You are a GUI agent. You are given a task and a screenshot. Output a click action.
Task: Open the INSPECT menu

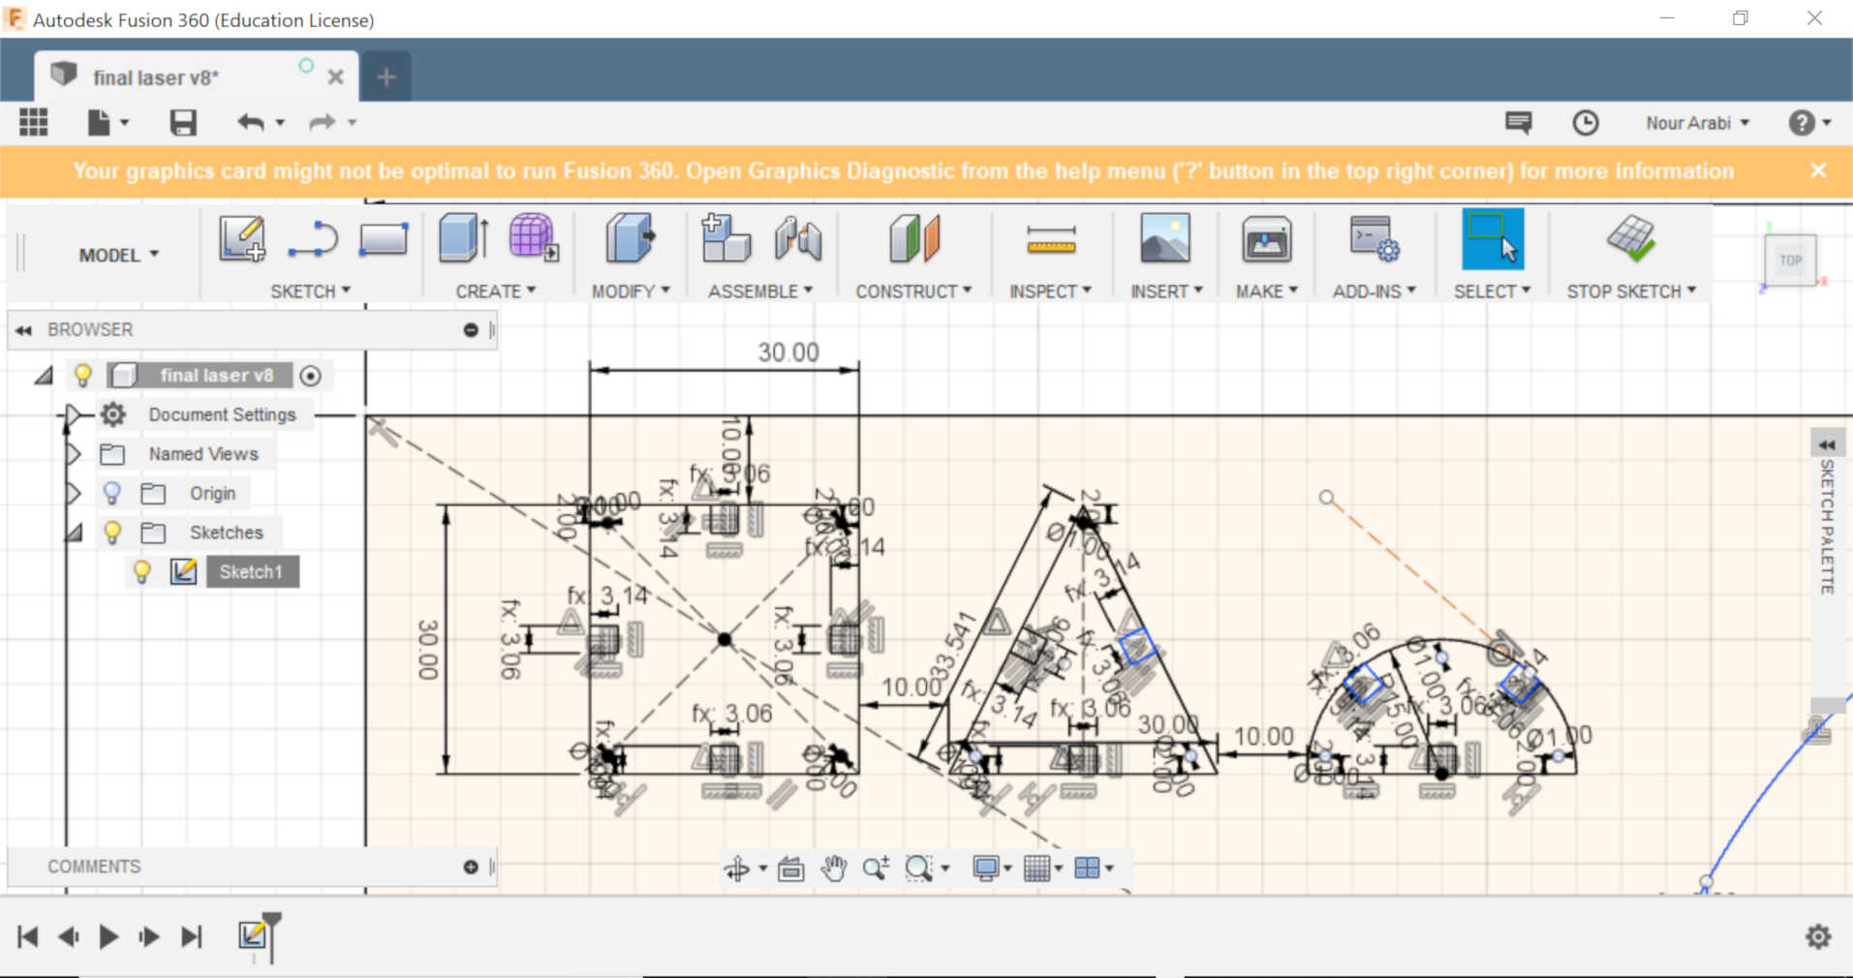click(x=1050, y=291)
